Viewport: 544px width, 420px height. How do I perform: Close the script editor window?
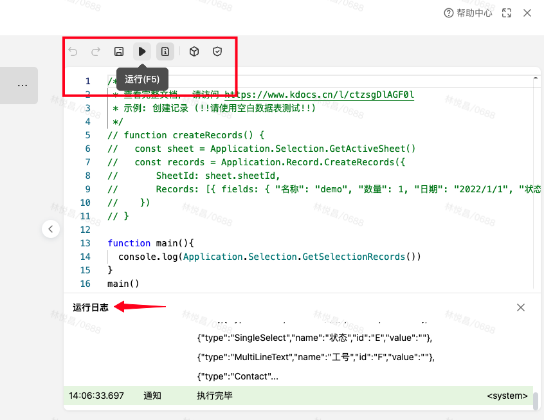[x=527, y=13]
